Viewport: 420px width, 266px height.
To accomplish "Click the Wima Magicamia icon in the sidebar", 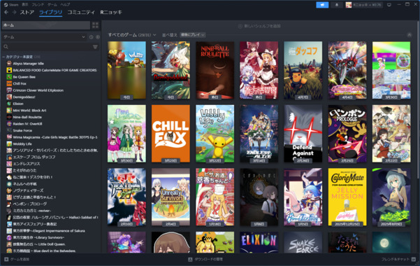I will coord(9,137).
